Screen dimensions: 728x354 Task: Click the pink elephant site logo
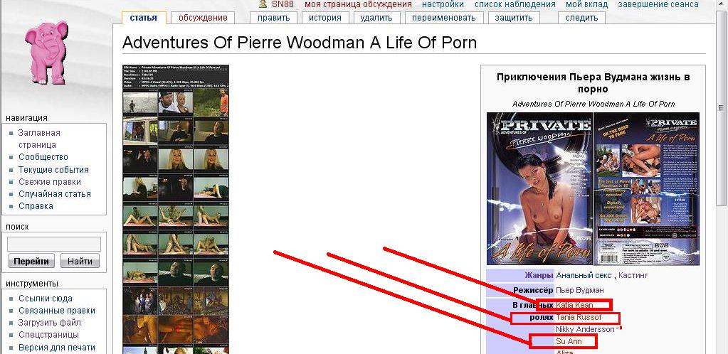tap(46, 52)
